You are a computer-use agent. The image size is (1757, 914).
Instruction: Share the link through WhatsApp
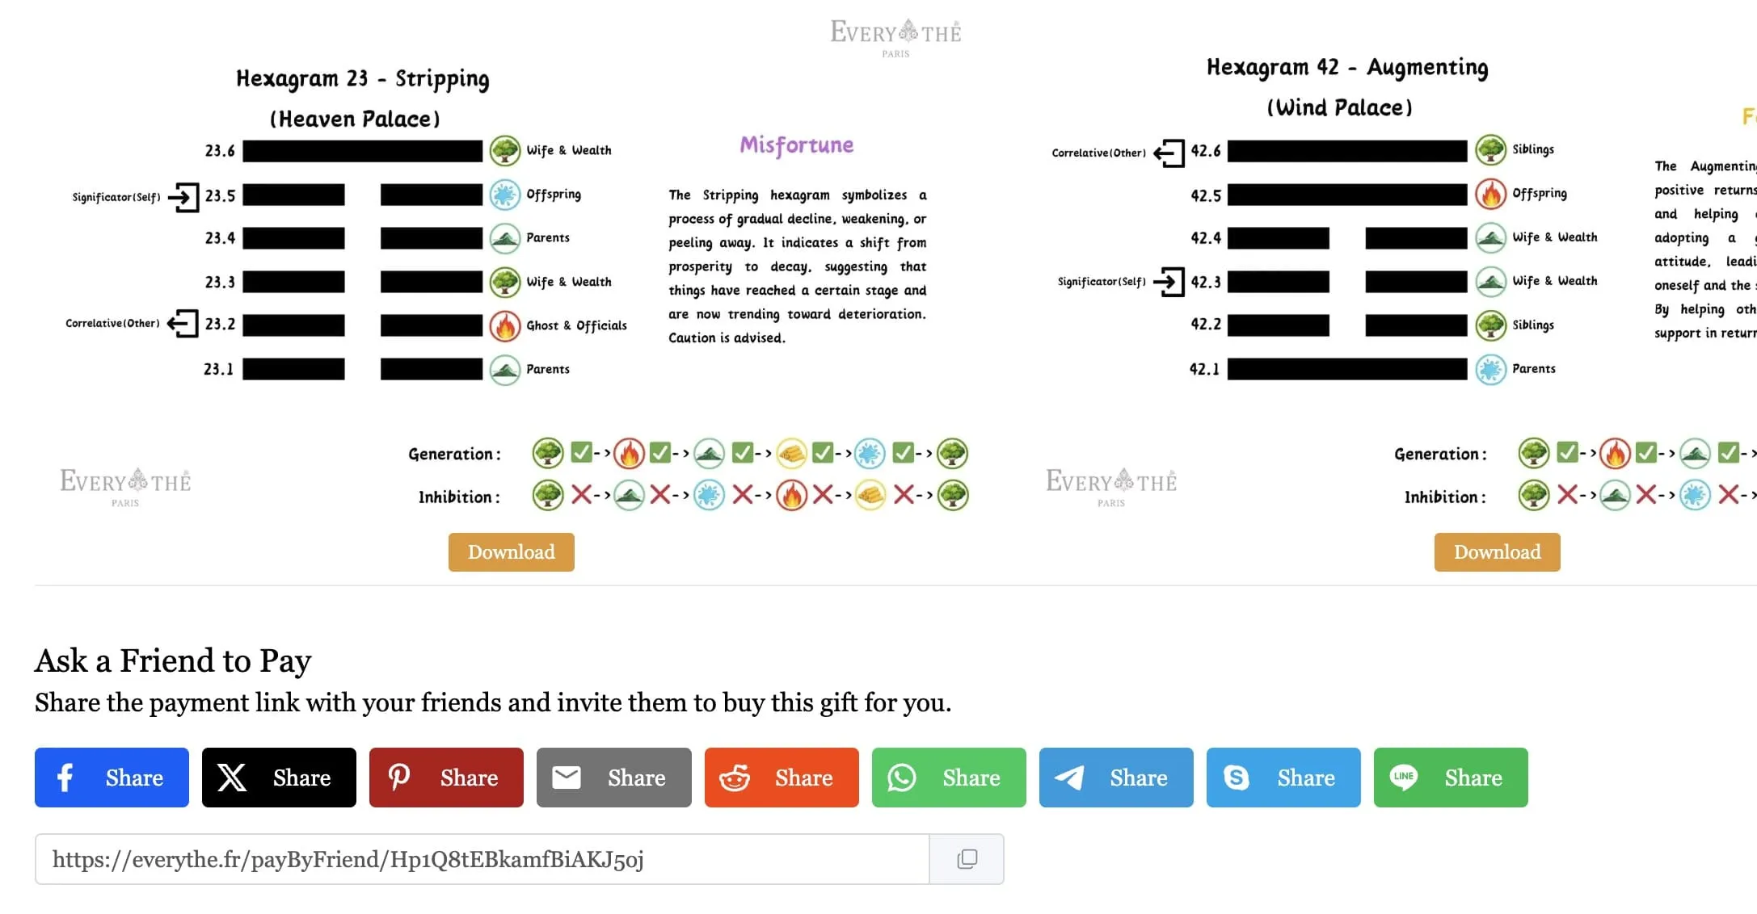tap(948, 778)
